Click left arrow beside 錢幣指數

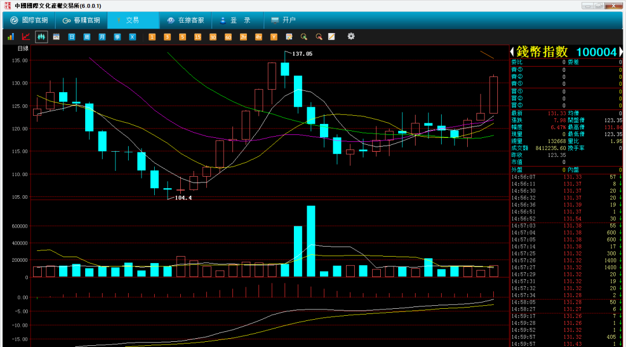pyautogui.click(x=512, y=52)
